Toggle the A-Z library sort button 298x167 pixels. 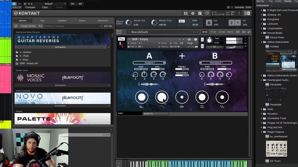tap(40, 26)
